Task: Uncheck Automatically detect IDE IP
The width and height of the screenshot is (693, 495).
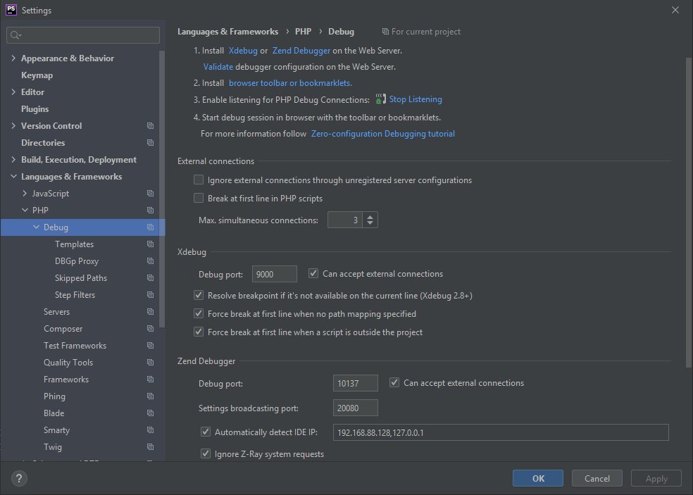Action: coord(206,432)
